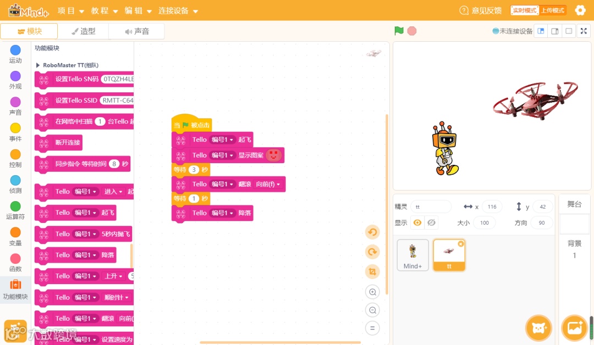
Task: Open the 意见反馈 feedback help icon
Action: pyautogui.click(x=464, y=10)
